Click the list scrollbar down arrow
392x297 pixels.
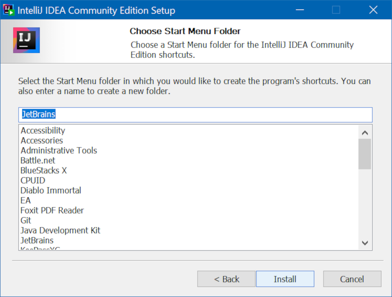pyautogui.click(x=365, y=243)
